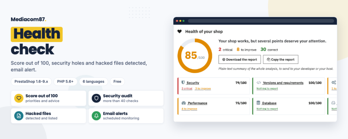Click the 'priorities and advice' caption
Image resolution: width=348 pixels, height=139 pixels.
tap(42, 101)
